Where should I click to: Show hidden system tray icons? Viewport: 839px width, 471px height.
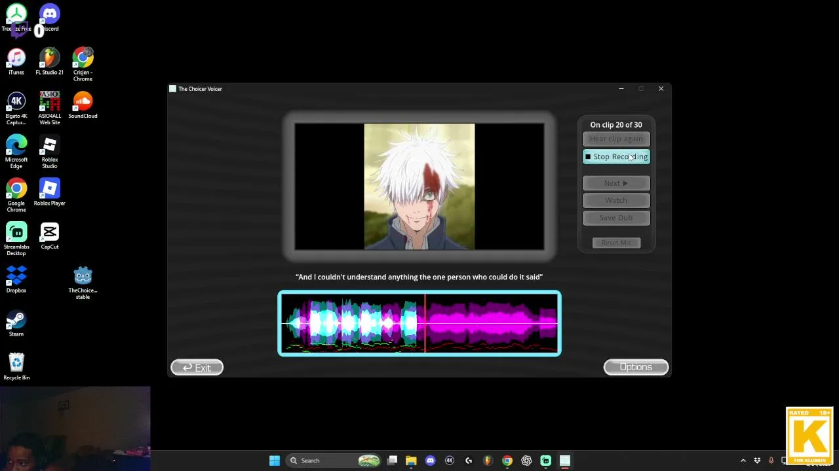pos(743,461)
